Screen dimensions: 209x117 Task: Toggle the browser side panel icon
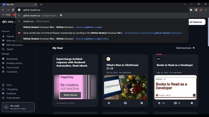(x=196, y=10)
